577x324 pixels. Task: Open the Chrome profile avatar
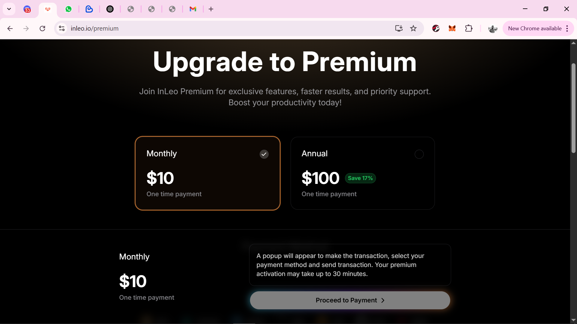tap(493, 28)
